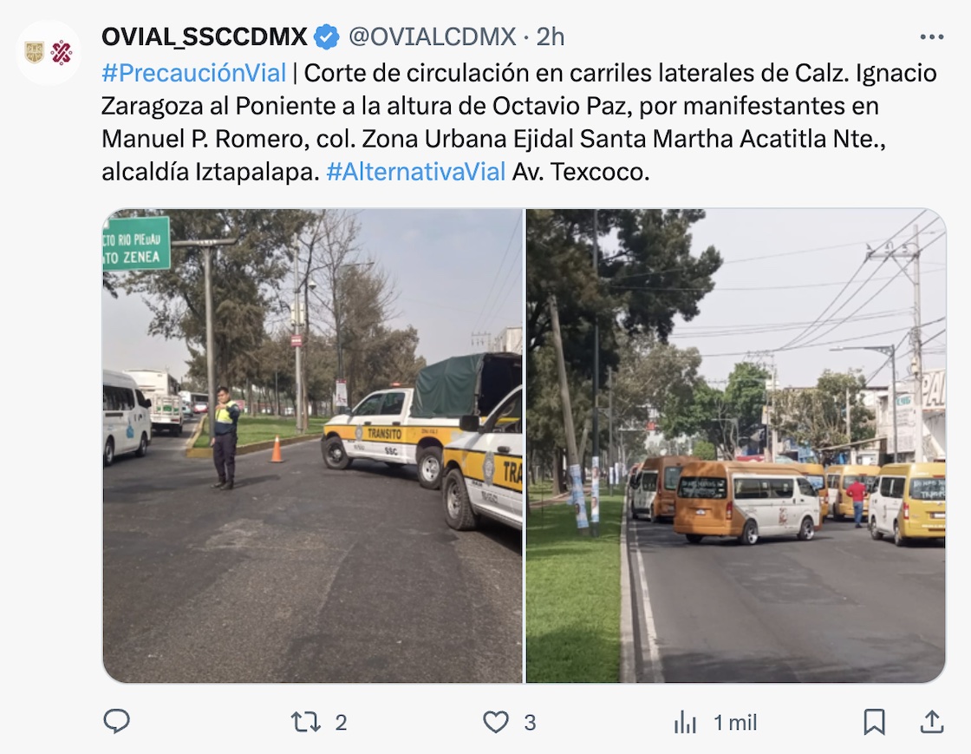971x754 pixels.
Task: Open the OVIAL_SSCCDMX display name
Action: tap(205, 37)
